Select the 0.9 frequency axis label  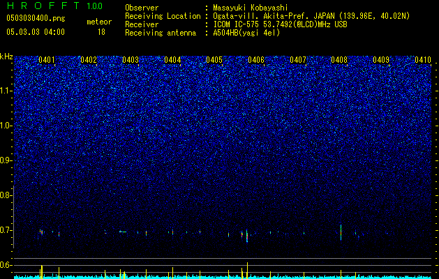[x=6, y=160]
